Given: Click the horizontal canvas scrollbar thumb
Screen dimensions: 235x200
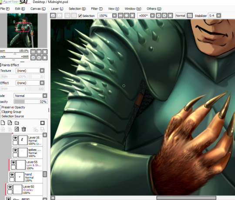Looking at the screenshot, I should click(186, 198).
